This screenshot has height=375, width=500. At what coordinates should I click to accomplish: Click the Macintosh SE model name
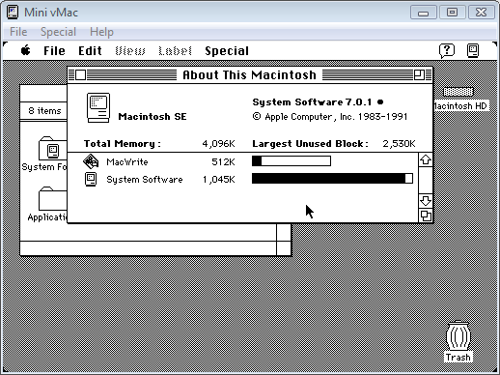153,117
